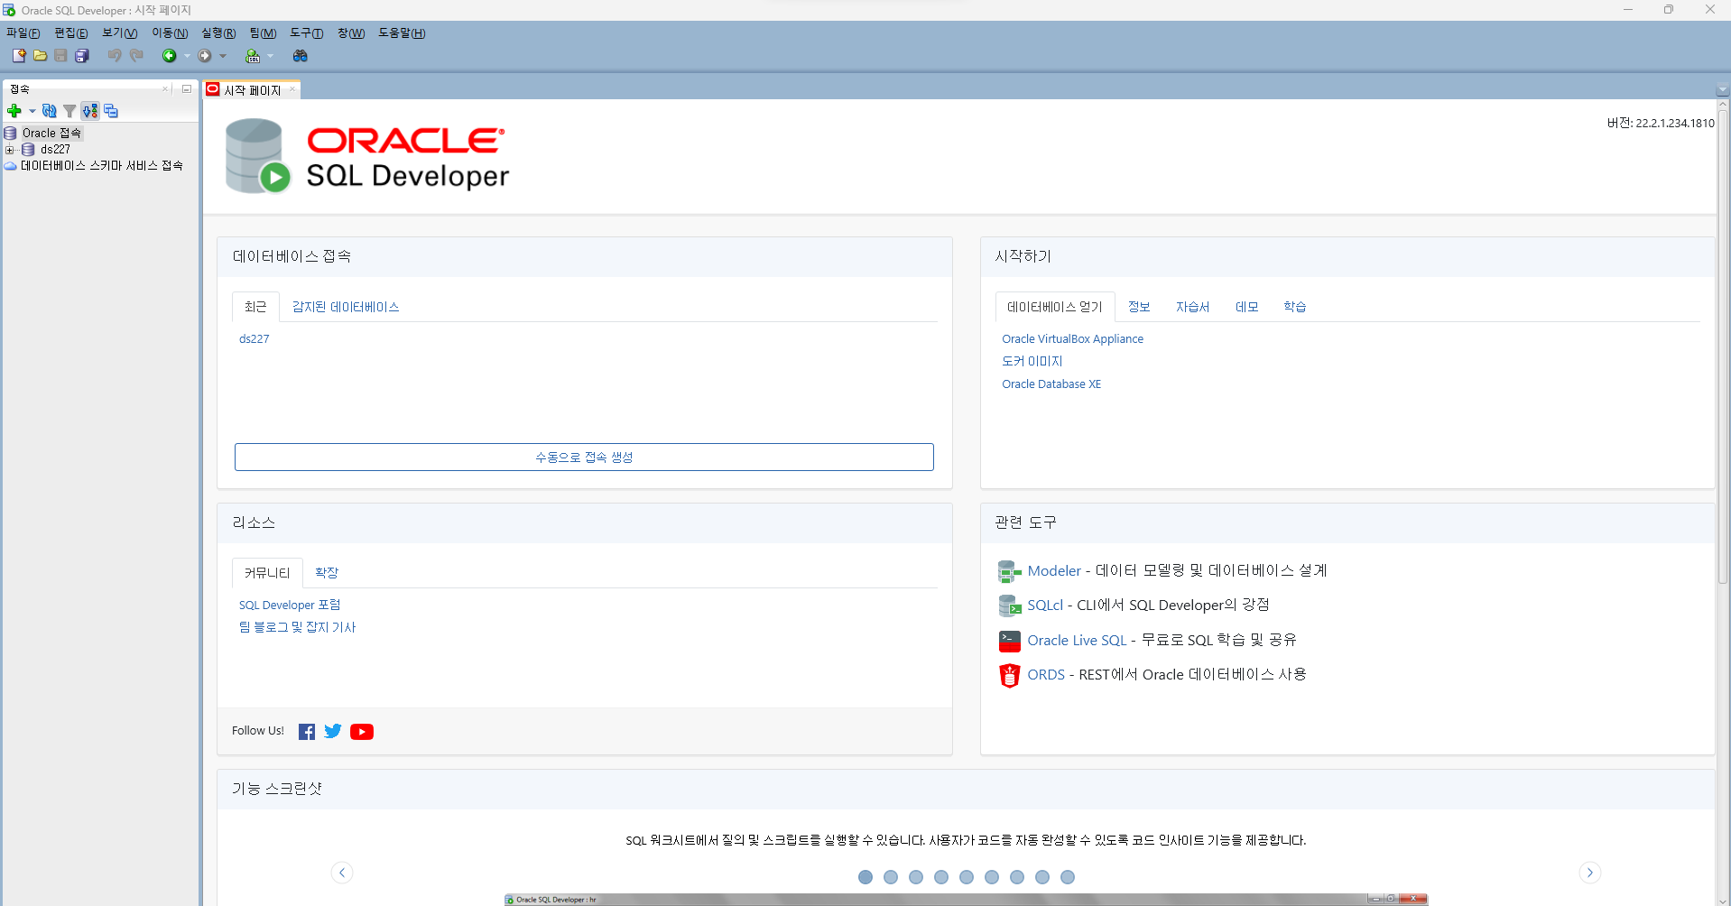Open the 파일(F) menu

pyautogui.click(x=23, y=33)
